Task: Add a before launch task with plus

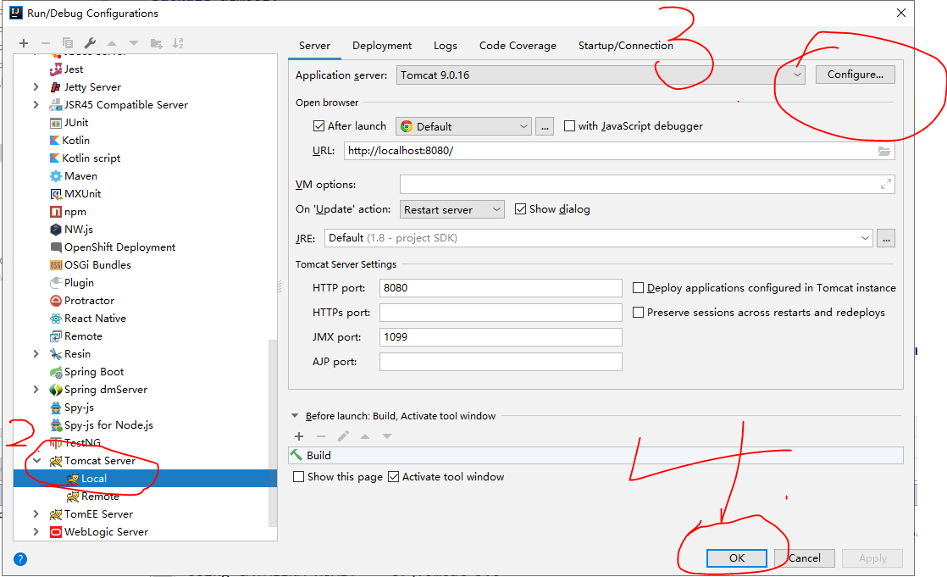Action: (299, 436)
